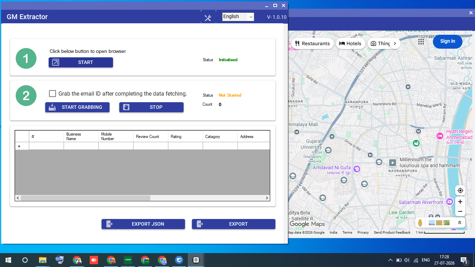This screenshot has height=267, width=475.
Task: Click the START GRABBING button
Action: click(77, 107)
